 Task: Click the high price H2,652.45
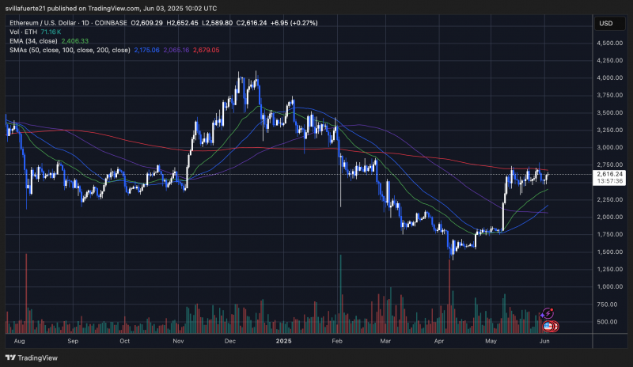(x=183, y=23)
